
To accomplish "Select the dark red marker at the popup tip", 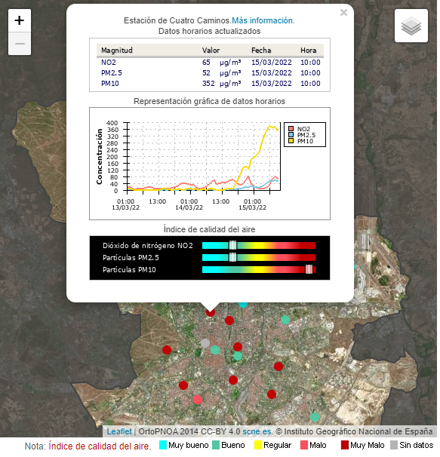I will [211, 312].
